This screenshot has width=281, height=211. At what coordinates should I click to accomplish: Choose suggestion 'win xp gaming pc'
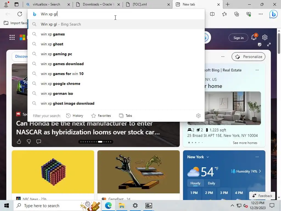click(x=116, y=54)
